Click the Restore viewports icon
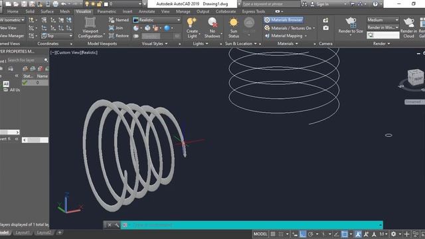This screenshot has width=425, height=239. coord(112,36)
